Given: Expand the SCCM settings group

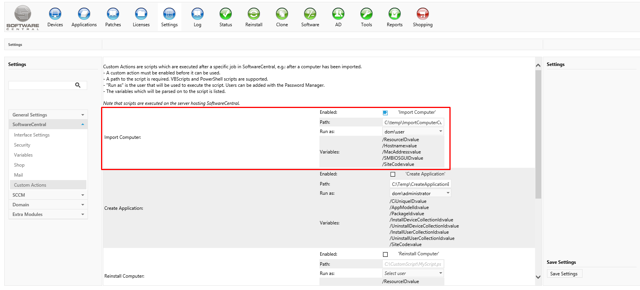Looking at the screenshot, I should coord(48,195).
